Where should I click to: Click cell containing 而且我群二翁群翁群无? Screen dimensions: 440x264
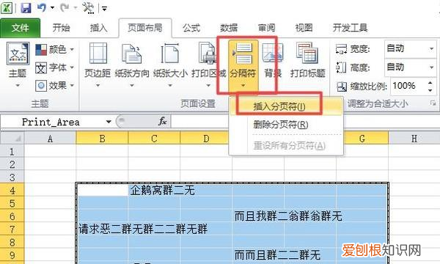point(258,216)
